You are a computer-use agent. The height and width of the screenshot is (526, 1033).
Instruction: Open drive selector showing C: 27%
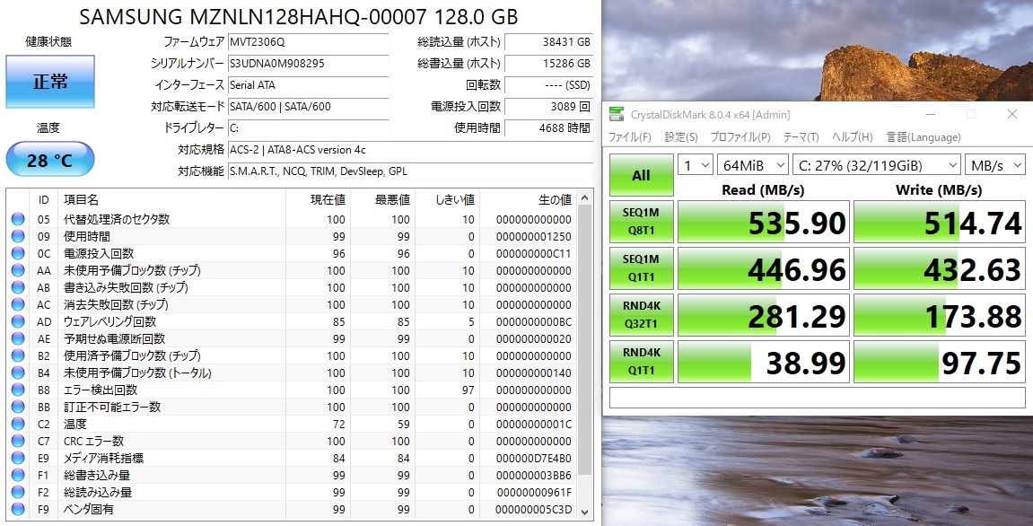tap(876, 165)
